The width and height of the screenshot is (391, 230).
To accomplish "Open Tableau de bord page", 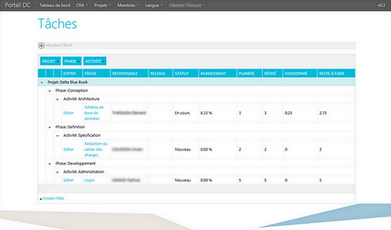I will (55, 5).
